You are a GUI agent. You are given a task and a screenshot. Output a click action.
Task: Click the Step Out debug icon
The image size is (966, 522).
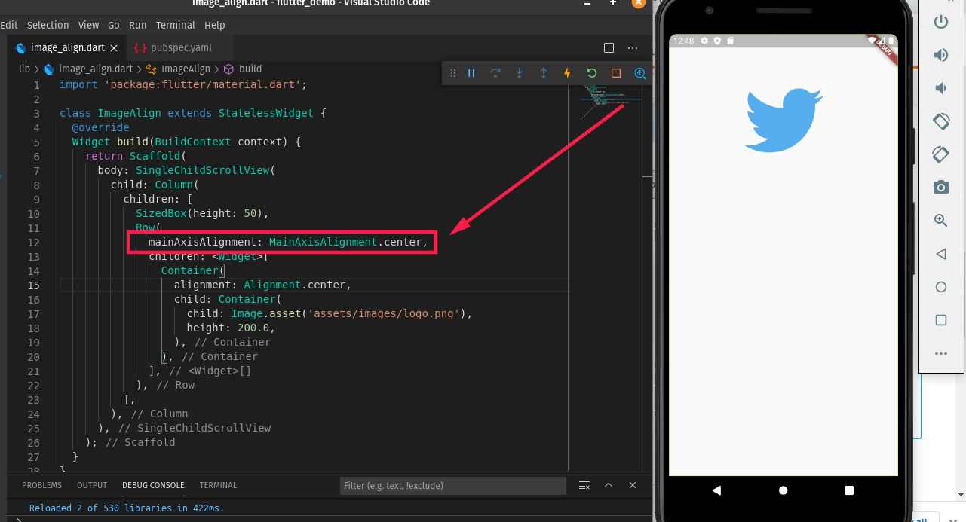544,73
